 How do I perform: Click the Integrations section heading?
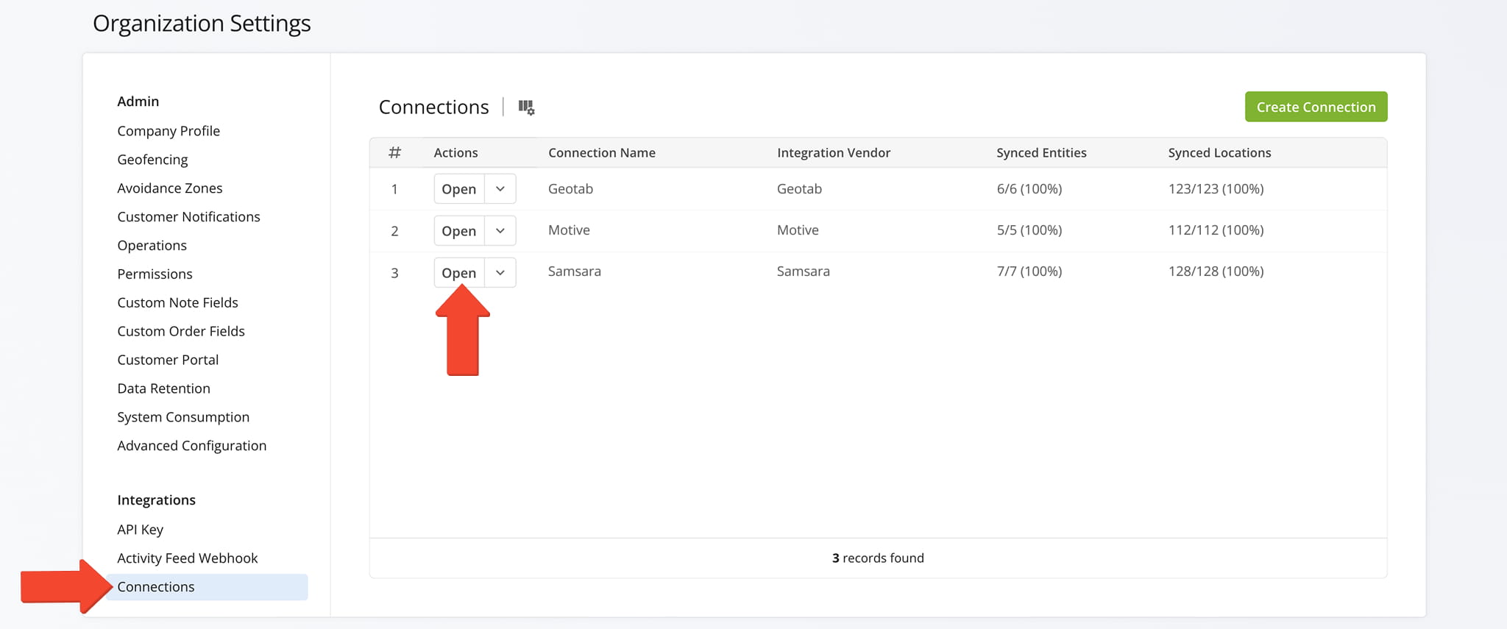pos(156,500)
